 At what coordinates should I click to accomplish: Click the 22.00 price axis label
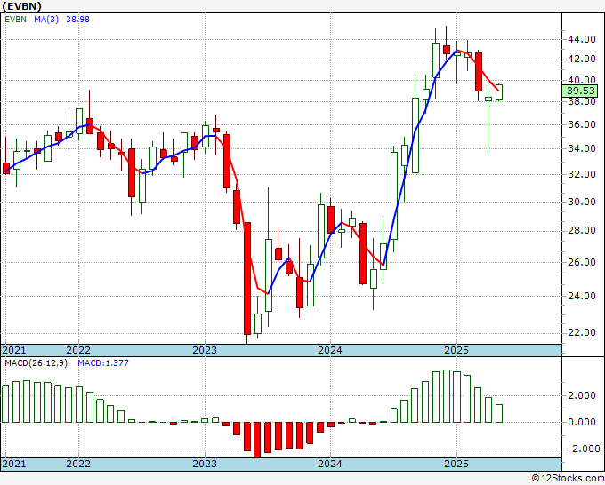pos(582,332)
